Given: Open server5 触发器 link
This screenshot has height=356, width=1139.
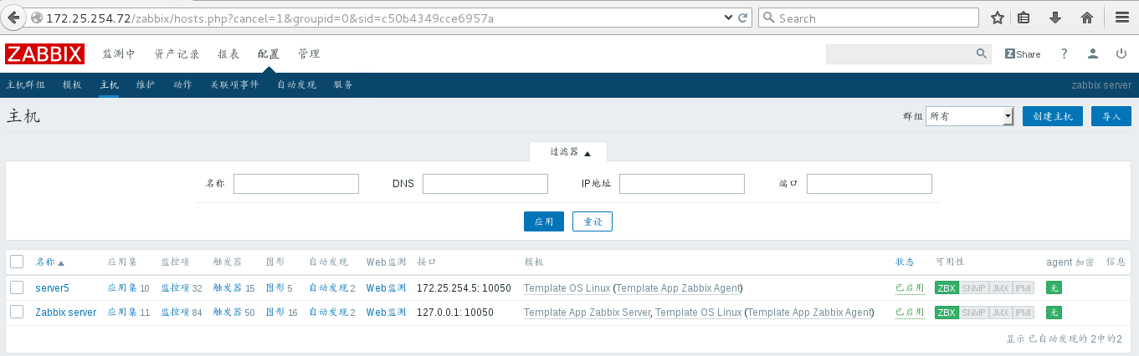Looking at the screenshot, I should 228,287.
